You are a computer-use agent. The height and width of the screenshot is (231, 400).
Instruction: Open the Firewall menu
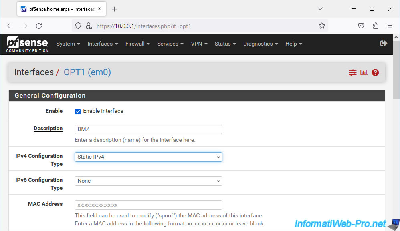pos(137,44)
